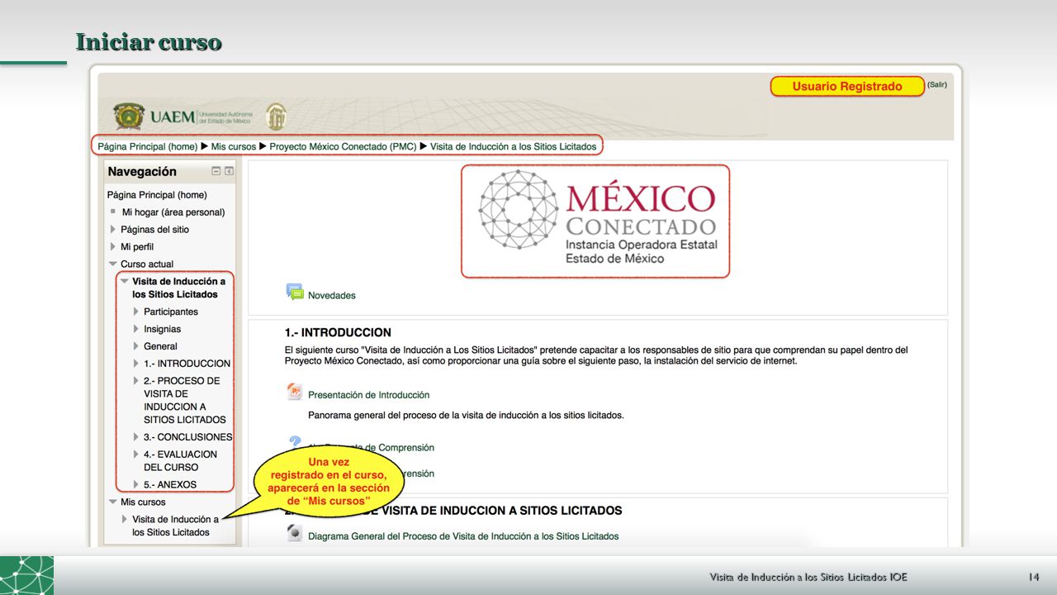Expand the Mi perfil node
The width and height of the screenshot is (1057, 595).
113,246
